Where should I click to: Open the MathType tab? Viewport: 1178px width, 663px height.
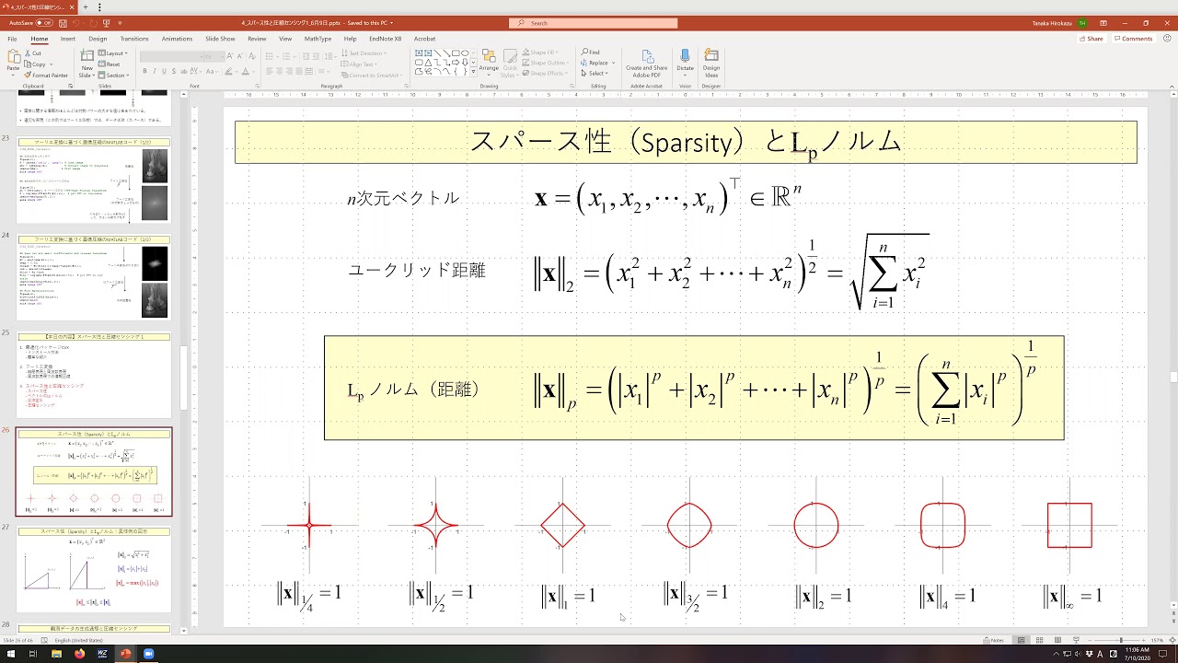318,39
